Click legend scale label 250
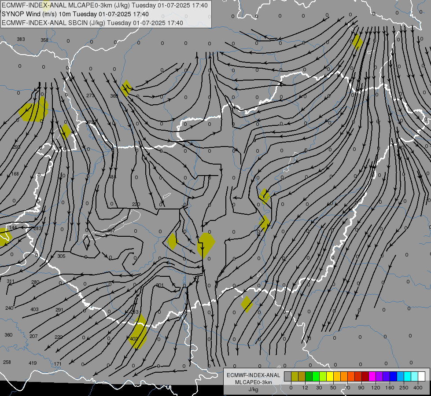The image size is (431, 396). pyautogui.click(x=404, y=388)
